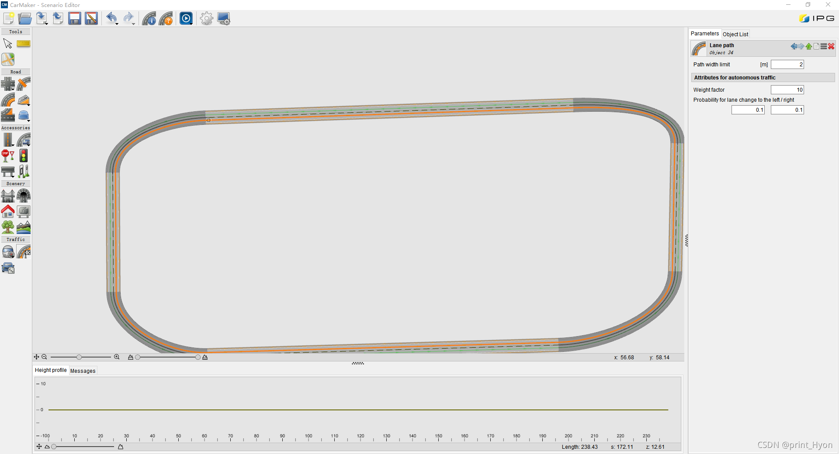Add a billboard sign scenery object

[x=24, y=211]
